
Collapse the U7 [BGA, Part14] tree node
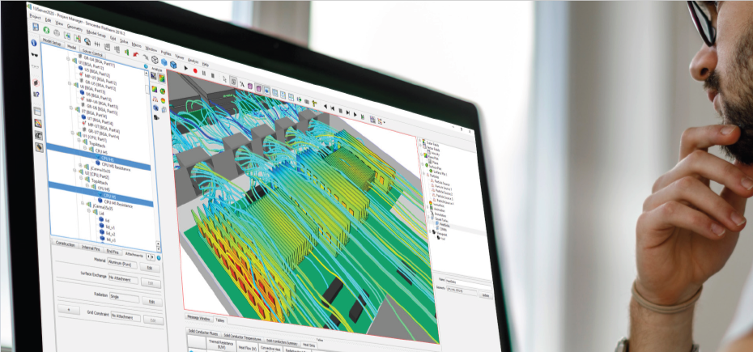pyautogui.click(x=71, y=108)
